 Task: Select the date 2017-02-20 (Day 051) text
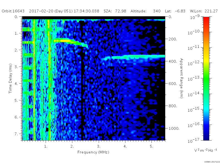point(51,11)
